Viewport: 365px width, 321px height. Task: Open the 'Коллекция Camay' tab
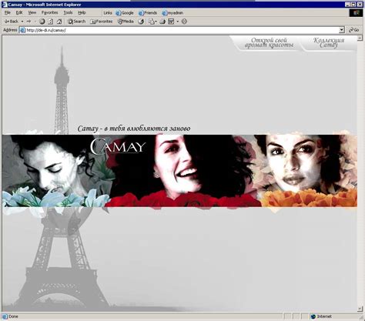point(329,43)
